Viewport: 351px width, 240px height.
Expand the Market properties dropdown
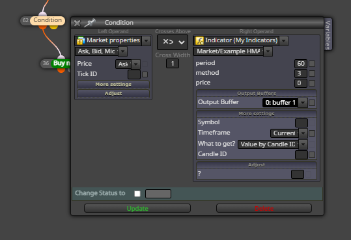[146, 41]
